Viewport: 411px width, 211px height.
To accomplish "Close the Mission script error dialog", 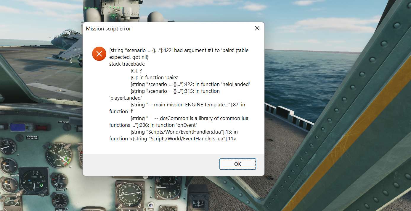I will 257,28.
